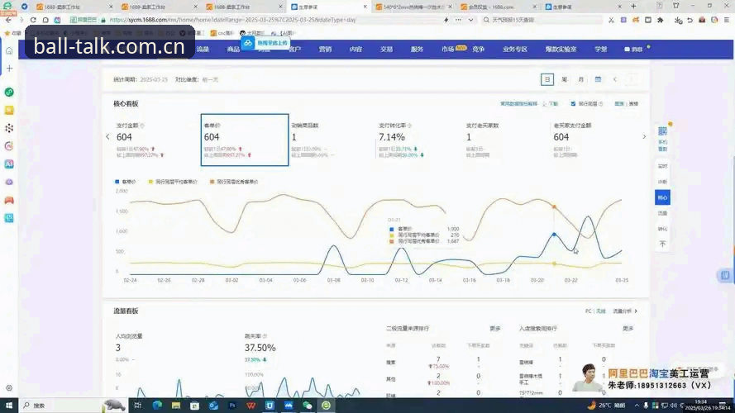Screen dimensions: 735x413
Task: Open the home icon in left sidebar
Action: coord(9,50)
